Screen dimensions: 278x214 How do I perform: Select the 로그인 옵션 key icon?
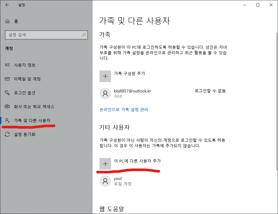click(x=7, y=93)
